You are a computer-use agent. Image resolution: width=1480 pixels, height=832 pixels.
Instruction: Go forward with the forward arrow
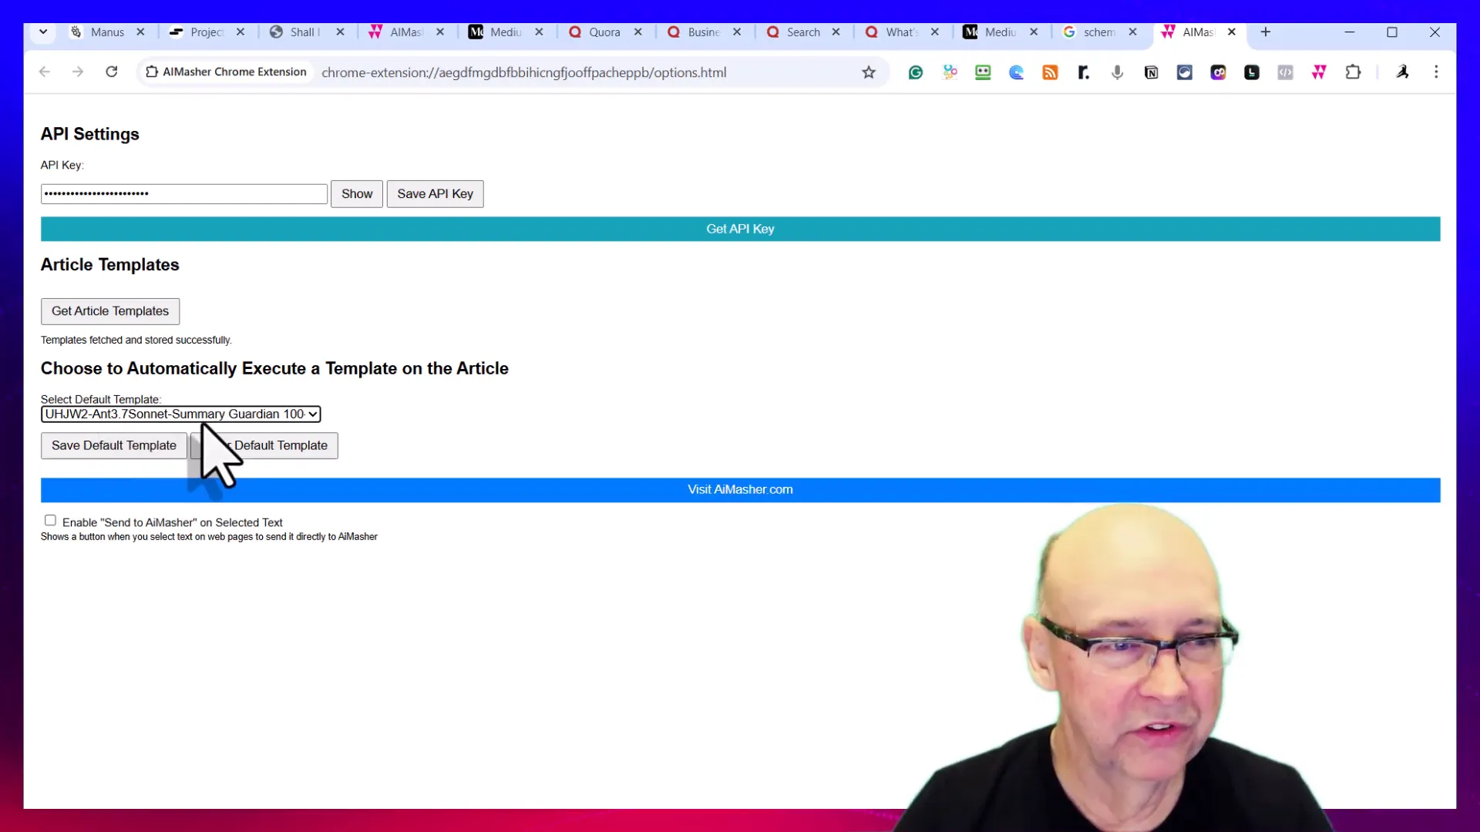pyautogui.click(x=78, y=72)
